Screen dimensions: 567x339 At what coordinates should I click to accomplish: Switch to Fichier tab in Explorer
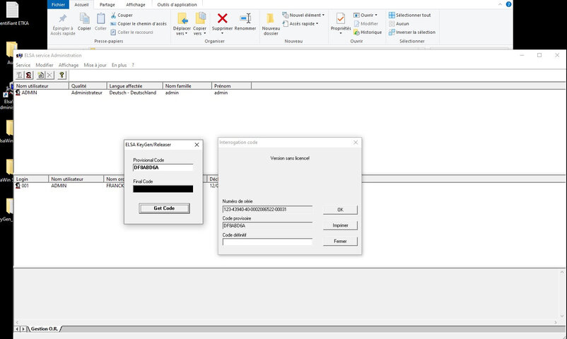[58, 4]
